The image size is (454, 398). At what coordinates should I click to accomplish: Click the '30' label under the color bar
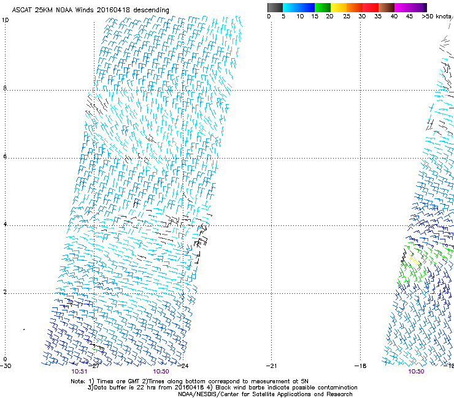coord(362,16)
